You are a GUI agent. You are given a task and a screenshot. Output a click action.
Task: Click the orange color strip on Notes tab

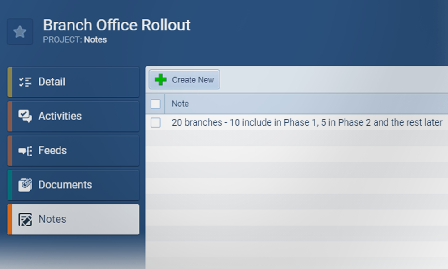click(x=9, y=219)
